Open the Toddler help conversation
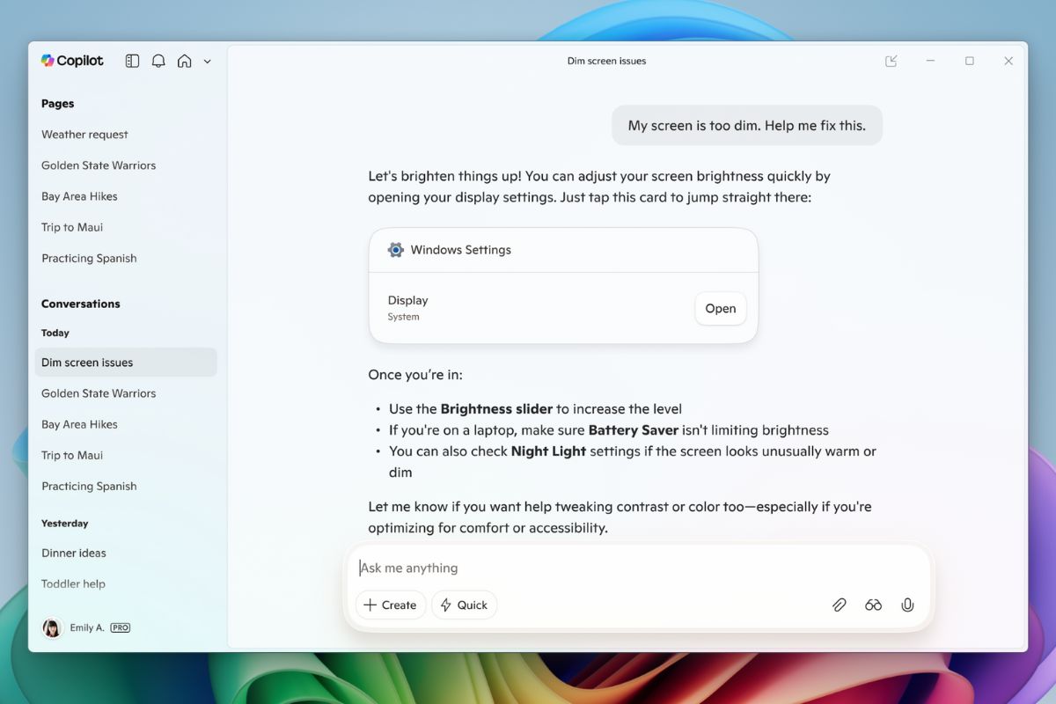Viewport: 1056px width, 704px height. [73, 583]
